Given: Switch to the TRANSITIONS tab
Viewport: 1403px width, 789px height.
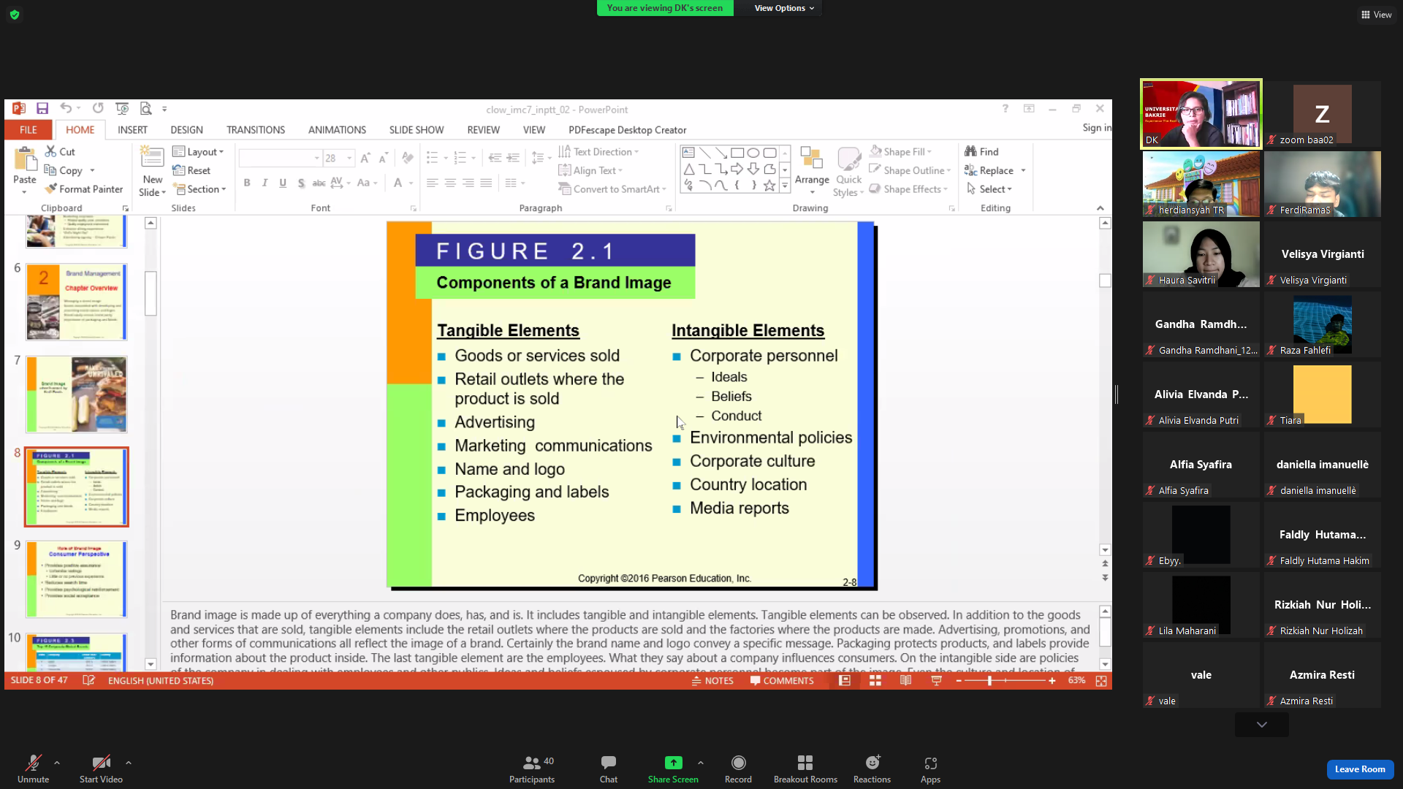Looking at the screenshot, I should [x=256, y=129].
